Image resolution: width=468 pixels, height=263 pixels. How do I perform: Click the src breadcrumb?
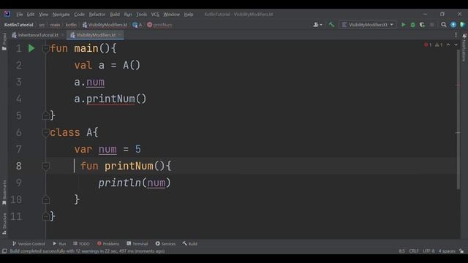click(x=42, y=25)
